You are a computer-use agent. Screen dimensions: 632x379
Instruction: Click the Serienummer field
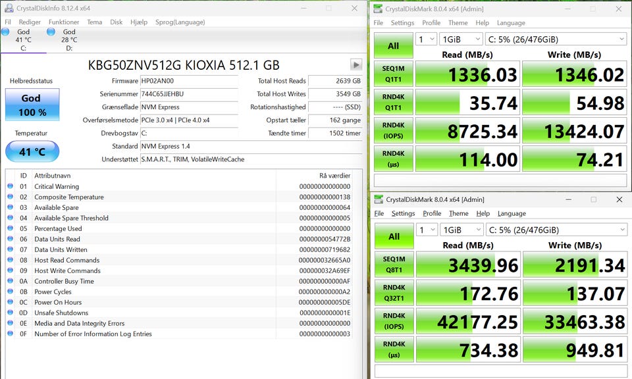click(x=189, y=94)
